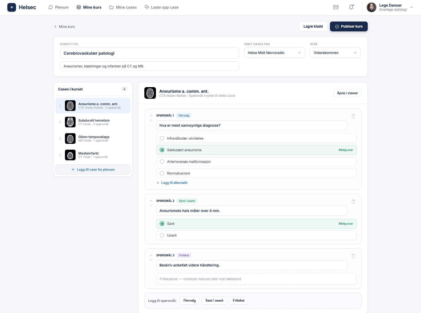Image resolution: width=421 pixels, height=313 pixels.
Task: Click Publiser kurs button
Action: coord(349,26)
